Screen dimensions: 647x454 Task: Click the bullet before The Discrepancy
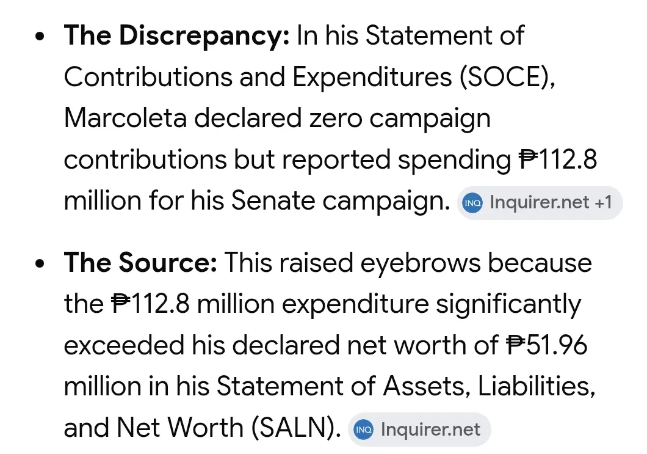click(40, 36)
